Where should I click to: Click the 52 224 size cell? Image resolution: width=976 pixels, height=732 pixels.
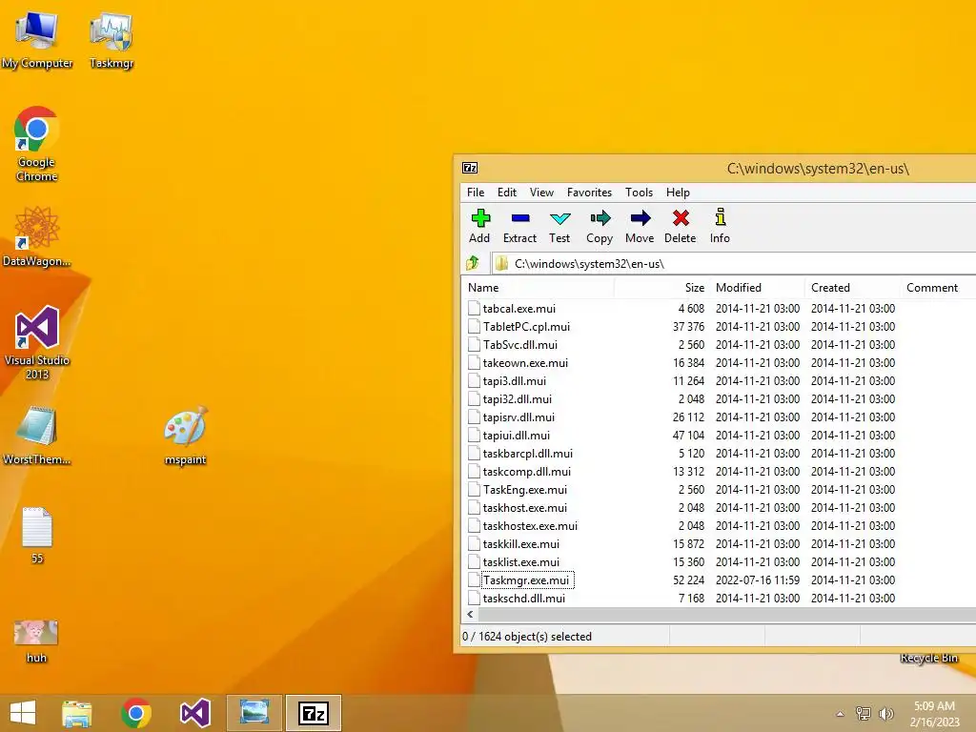coord(688,579)
